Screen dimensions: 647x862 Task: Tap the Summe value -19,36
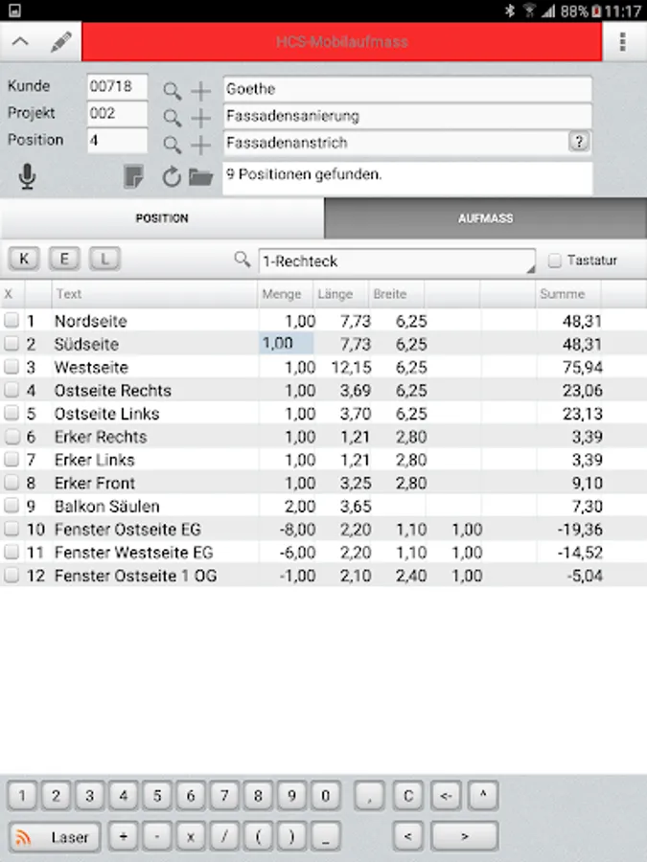[580, 529]
